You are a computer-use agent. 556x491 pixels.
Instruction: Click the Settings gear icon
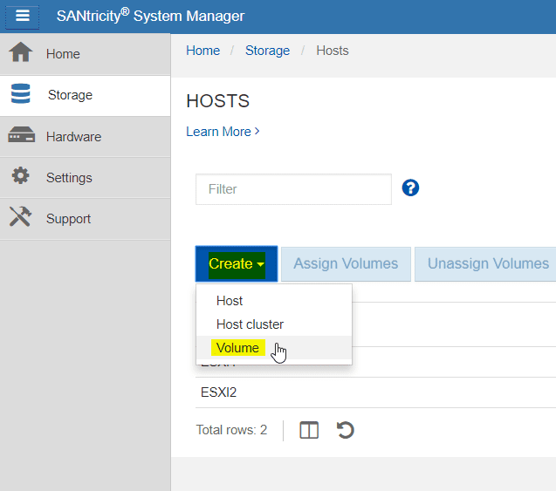click(x=21, y=175)
